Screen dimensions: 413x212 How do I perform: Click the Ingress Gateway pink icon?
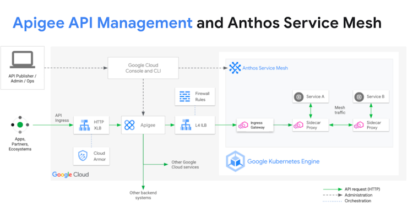click(243, 125)
